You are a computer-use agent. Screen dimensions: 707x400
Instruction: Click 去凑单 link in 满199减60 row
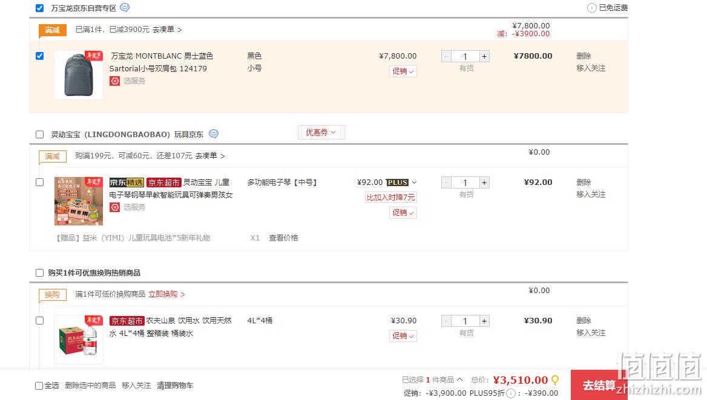[x=209, y=156]
